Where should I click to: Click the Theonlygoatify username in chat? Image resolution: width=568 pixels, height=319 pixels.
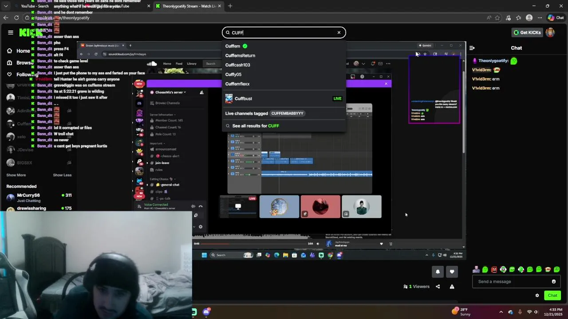click(493, 61)
